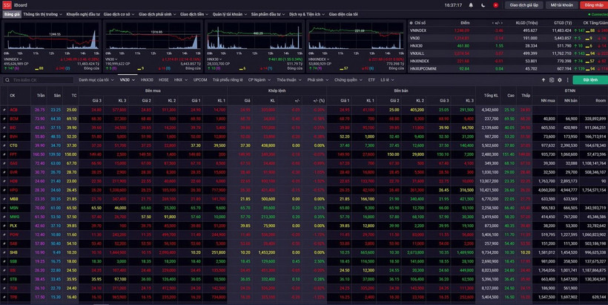Click the Đăng nhập button
This screenshot has height=305, width=608.
594,5
